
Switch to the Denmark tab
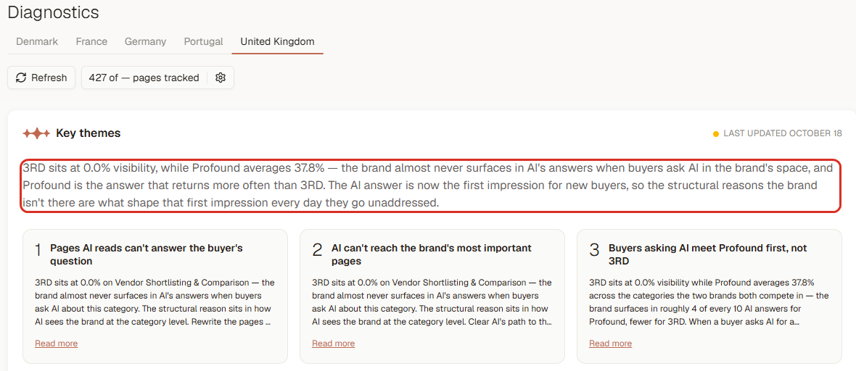click(x=37, y=41)
